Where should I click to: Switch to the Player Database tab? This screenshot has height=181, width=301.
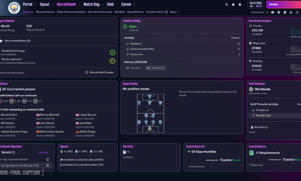(45, 12)
